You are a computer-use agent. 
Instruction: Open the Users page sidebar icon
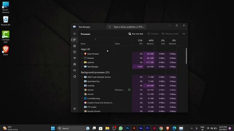tap(75, 64)
